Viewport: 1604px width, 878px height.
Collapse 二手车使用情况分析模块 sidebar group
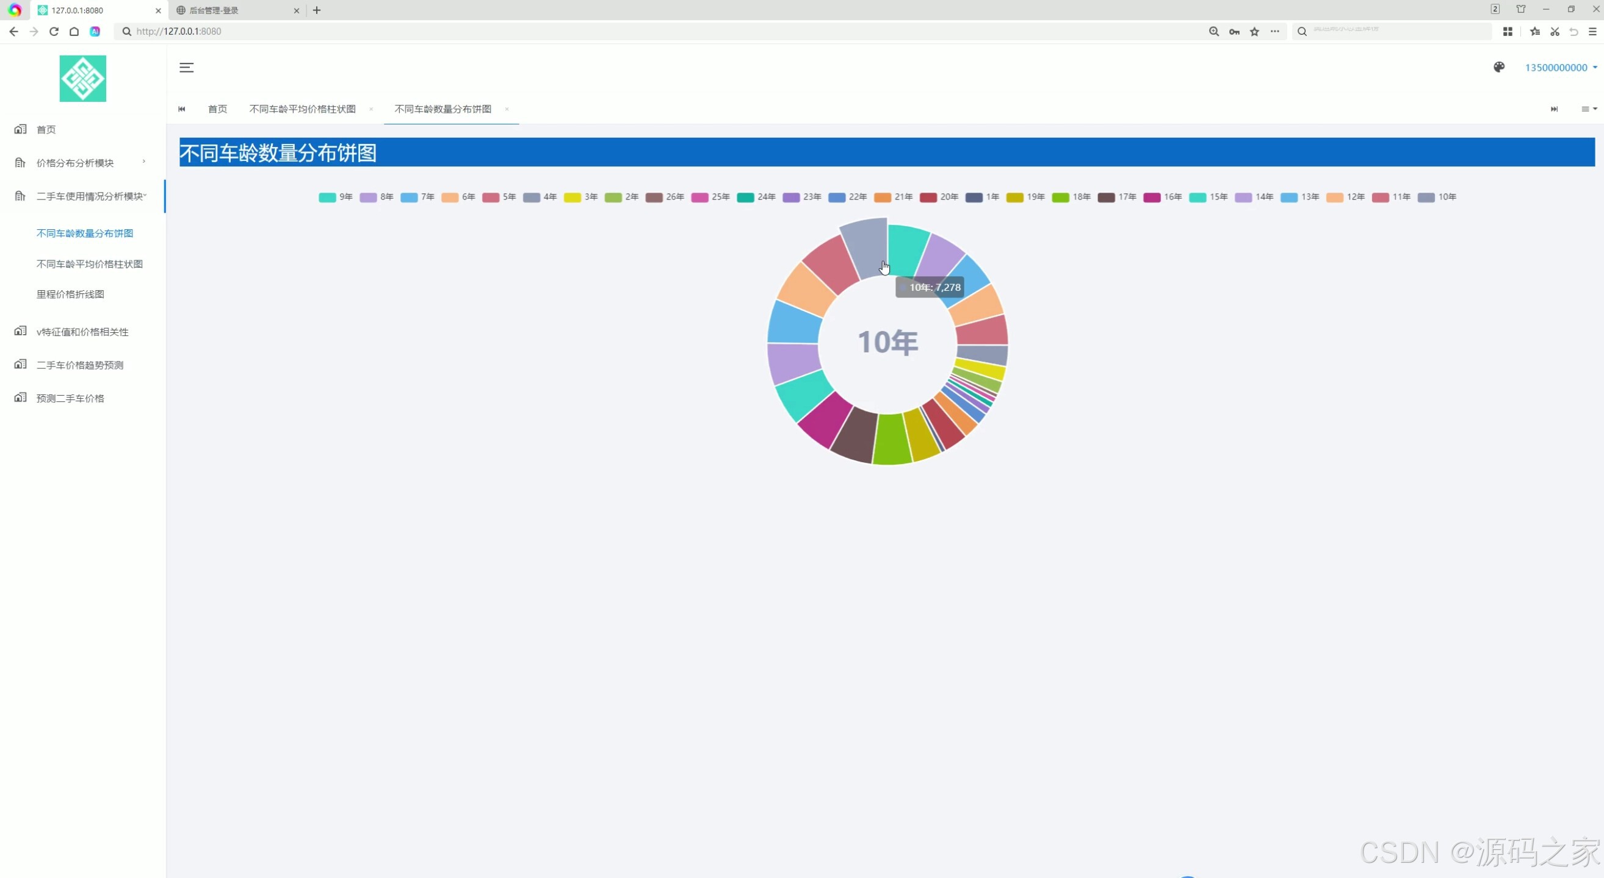coord(90,196)
